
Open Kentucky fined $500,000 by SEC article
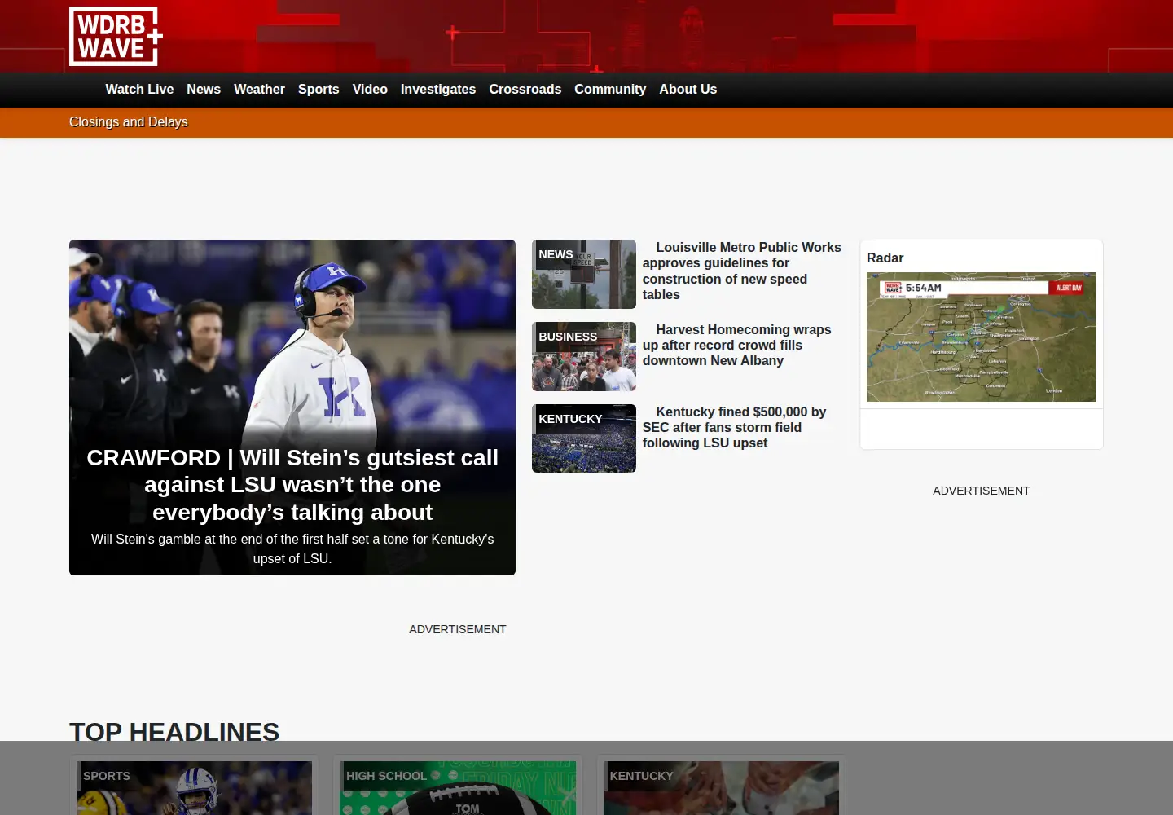[x=735, y=427]
